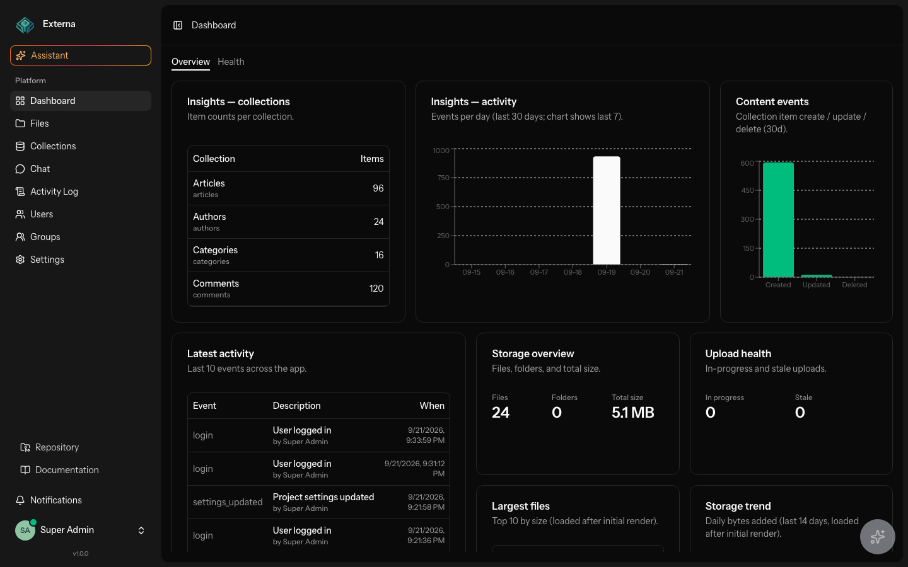Click the Project settings updated activity row
Image resolution: width=908 pixels, height=567 pixels.
click(x=318, y=502)
